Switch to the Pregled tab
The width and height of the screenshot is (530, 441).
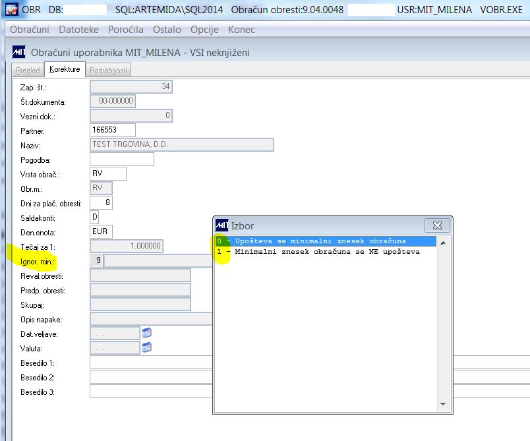point(28,71)
